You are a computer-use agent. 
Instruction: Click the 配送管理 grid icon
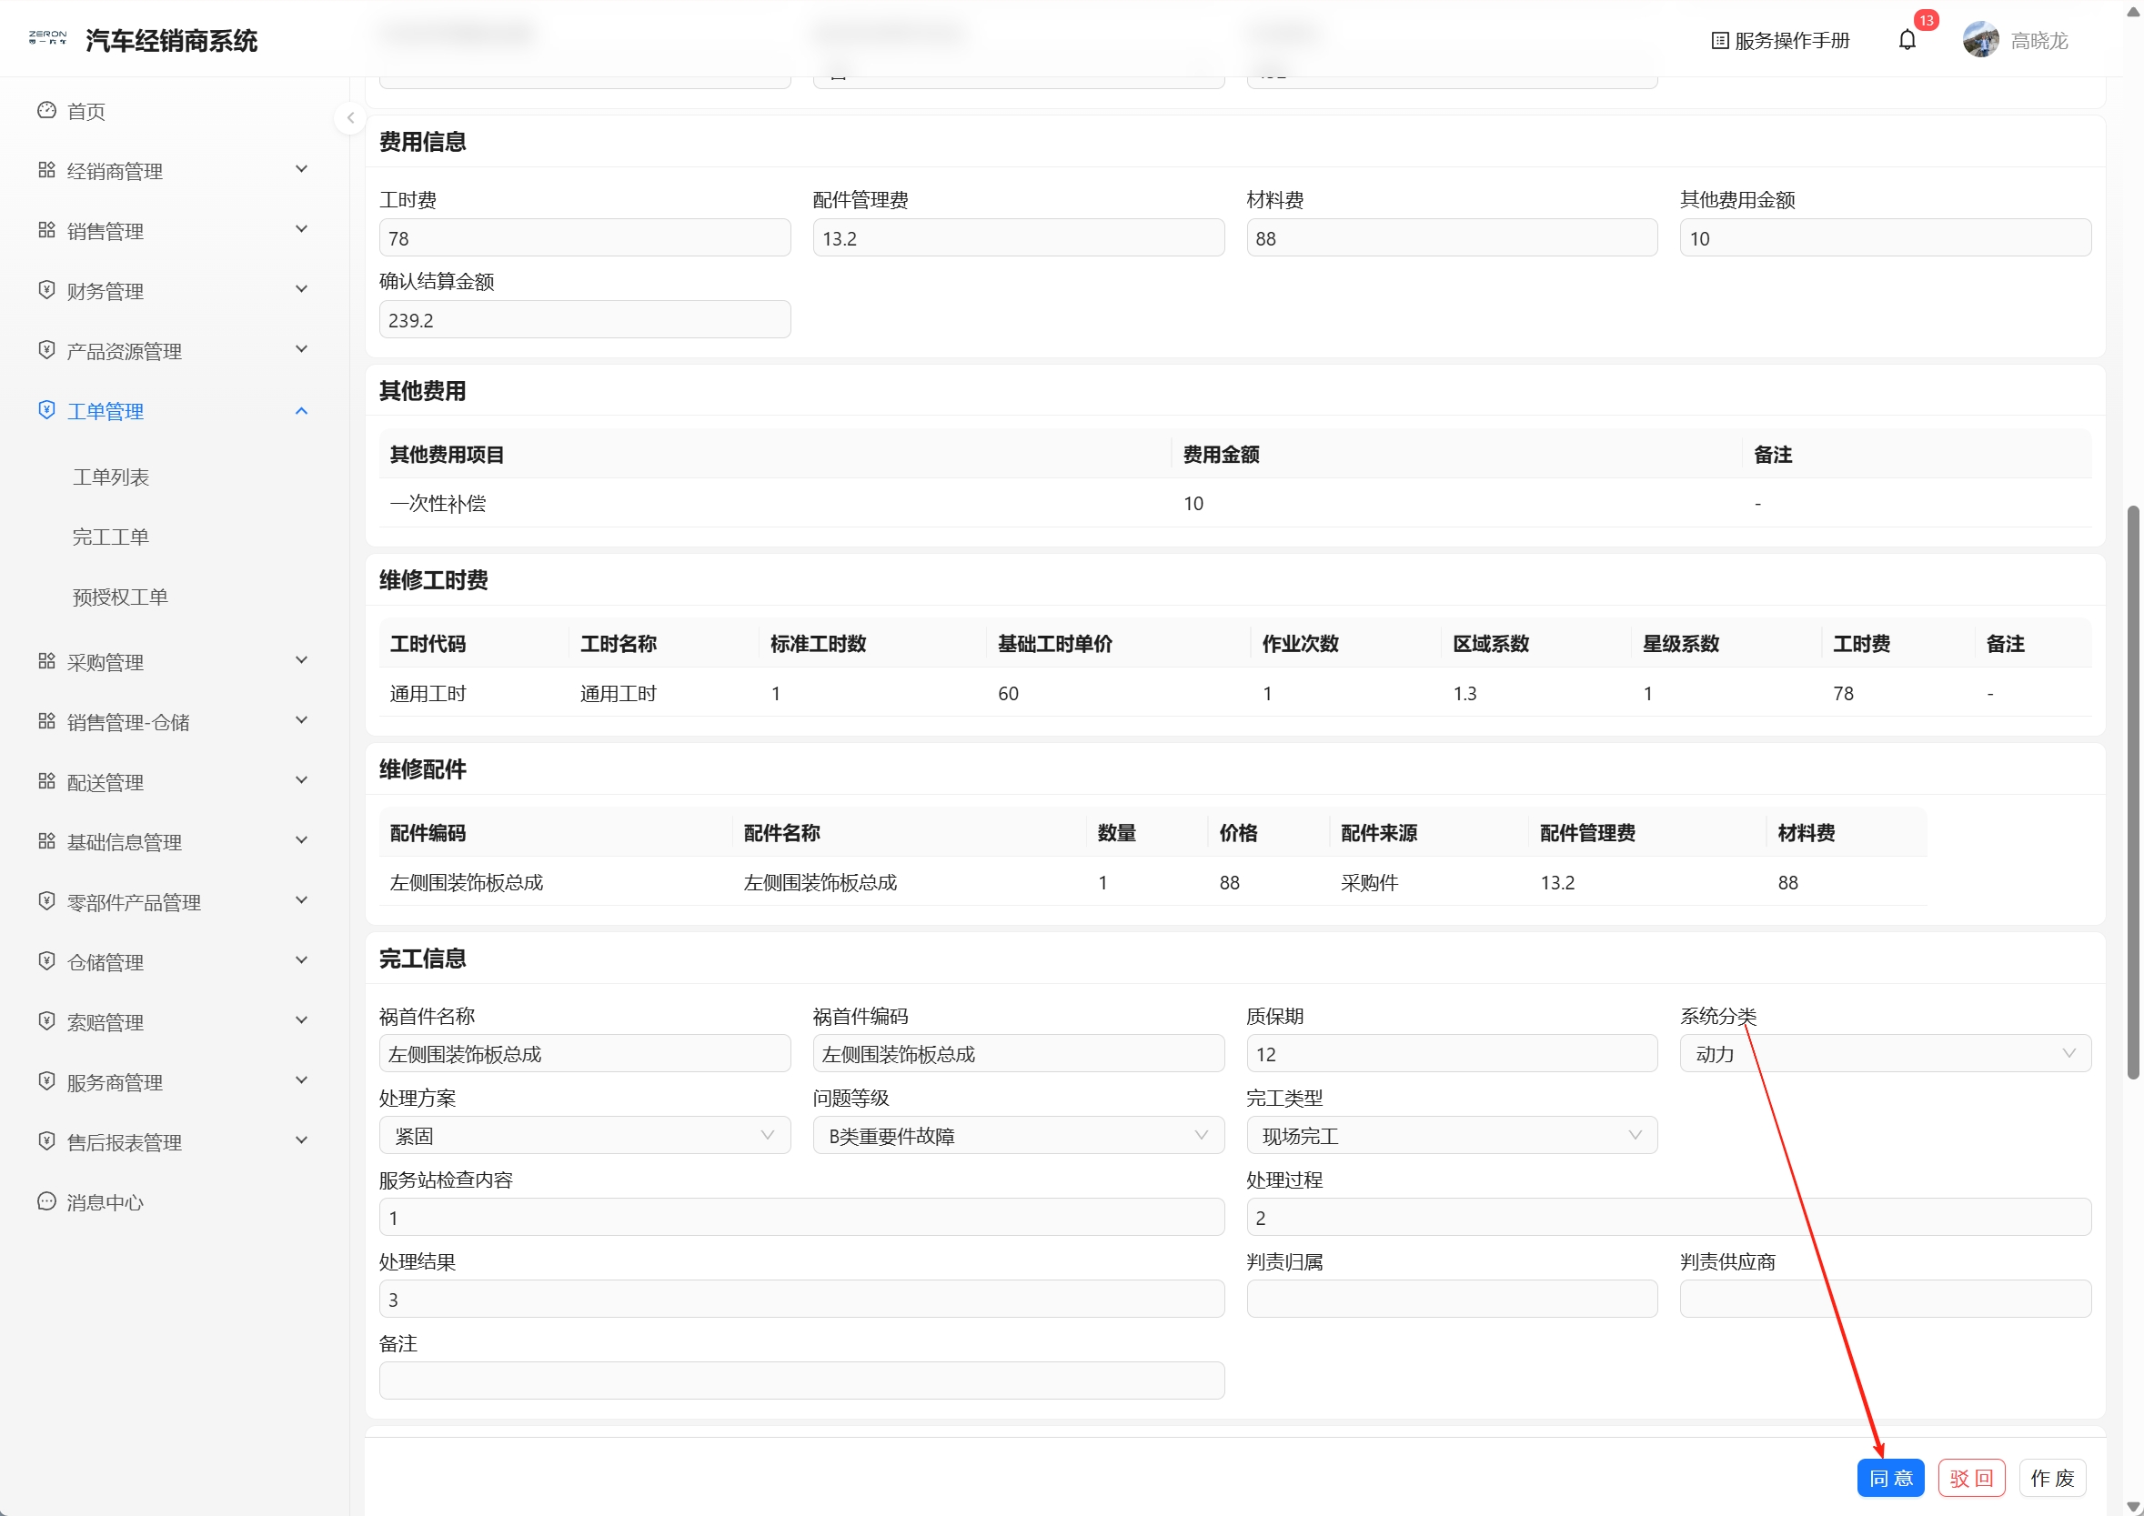(46, 780)
